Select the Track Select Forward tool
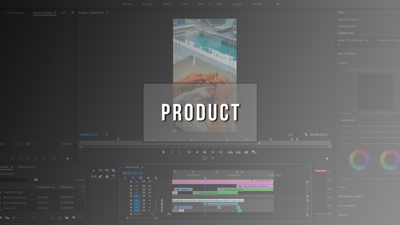Image resolution: width=400 pixels, height=225 pixels. 100,170
